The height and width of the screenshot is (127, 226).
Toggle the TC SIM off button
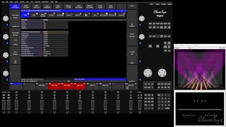pos(132,55)
